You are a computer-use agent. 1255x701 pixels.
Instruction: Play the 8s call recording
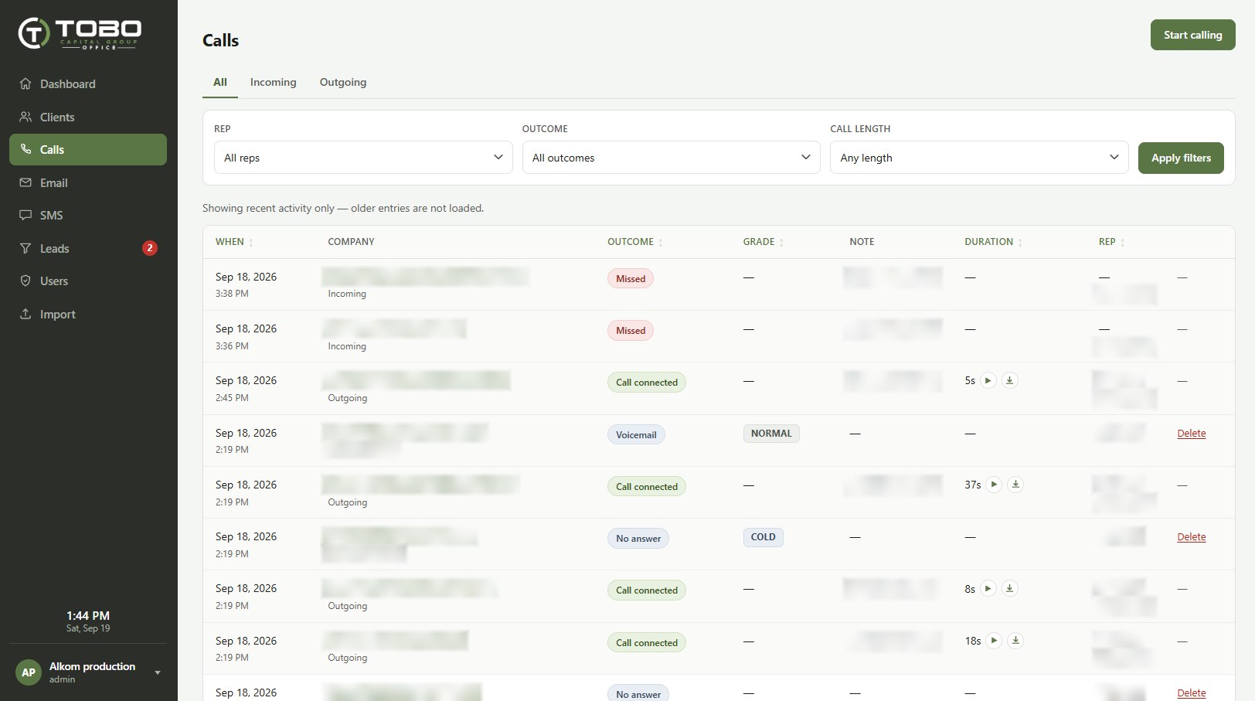tap(988, 588)
